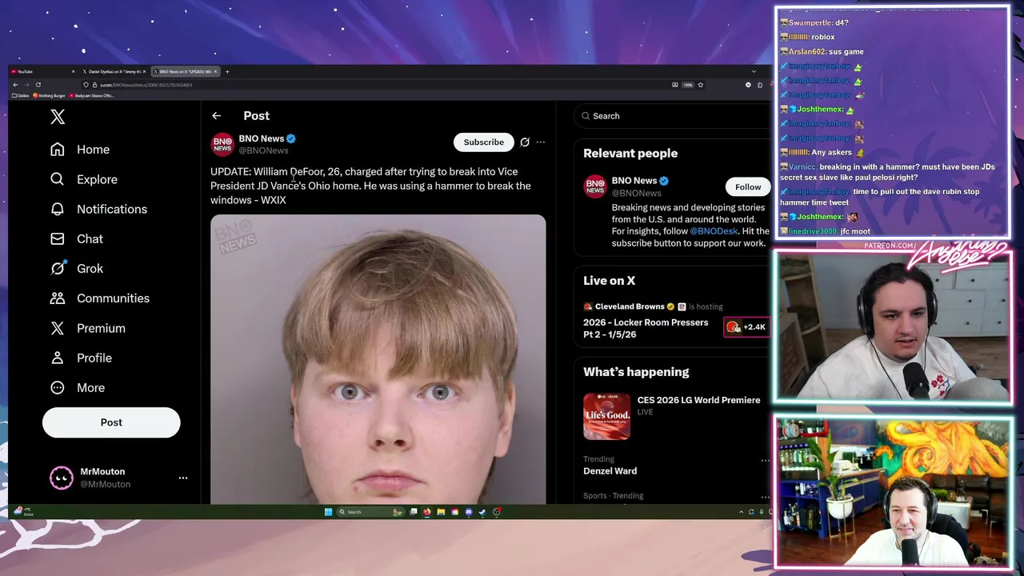Open the Dailies bookmarks folder
Screen dimensions: 1024x576
point(20,95)
